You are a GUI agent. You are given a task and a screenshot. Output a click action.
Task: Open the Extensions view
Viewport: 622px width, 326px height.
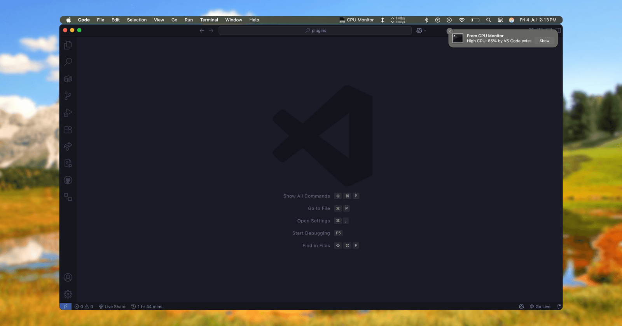click(x=68, y=130)
